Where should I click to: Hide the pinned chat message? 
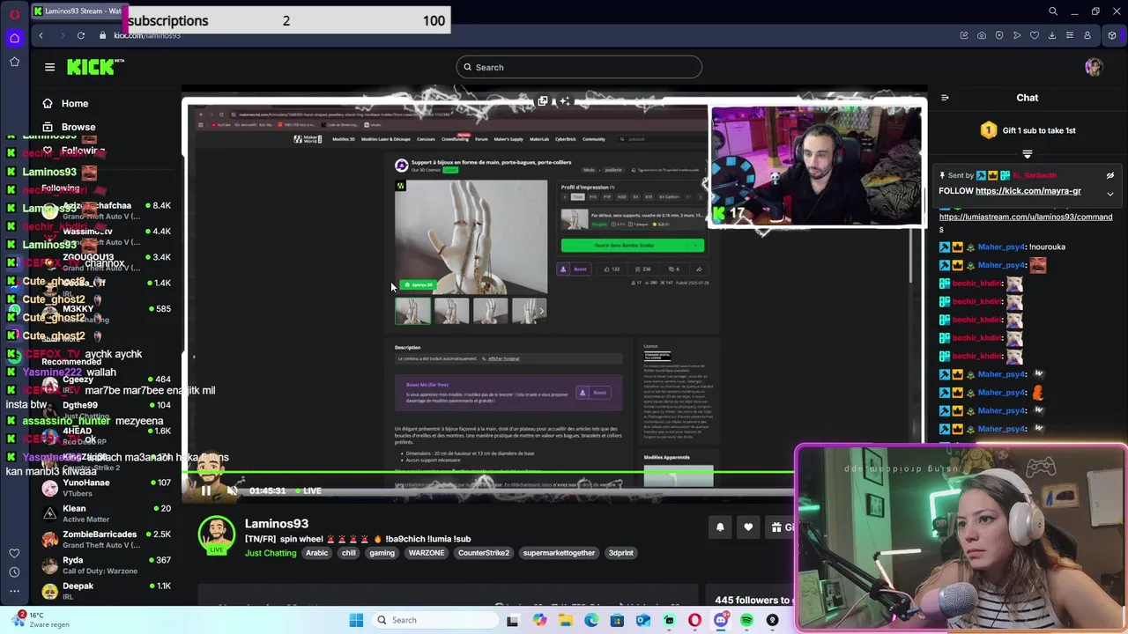pos(1109,175)
